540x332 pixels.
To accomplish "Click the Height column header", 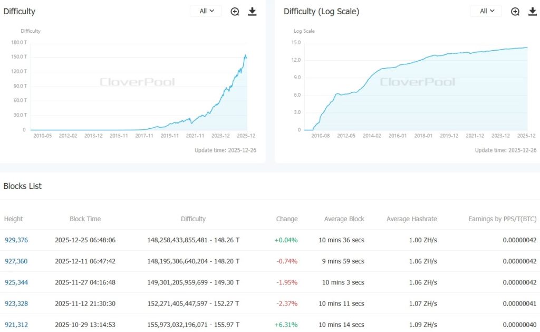I will click(14, 219).
